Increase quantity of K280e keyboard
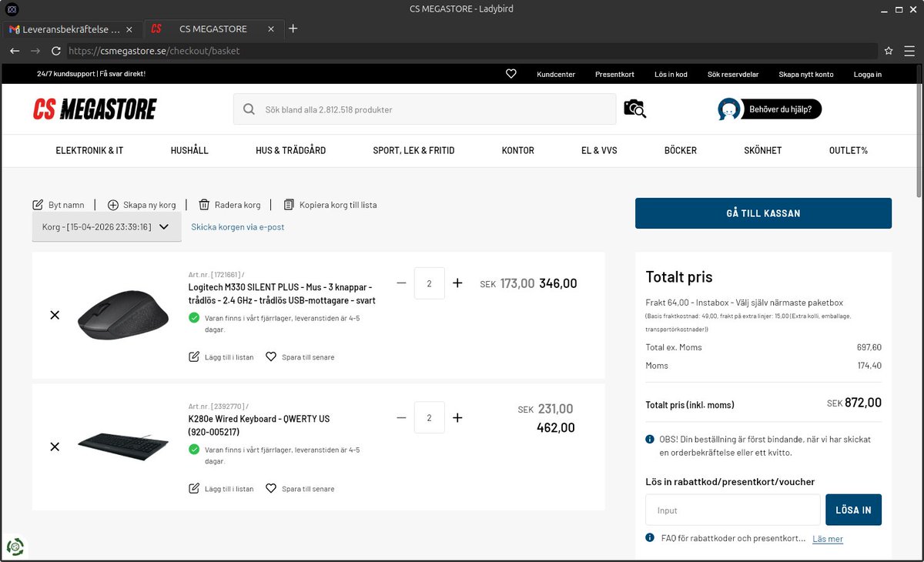924x562 pixels. (x=457, y=417)
